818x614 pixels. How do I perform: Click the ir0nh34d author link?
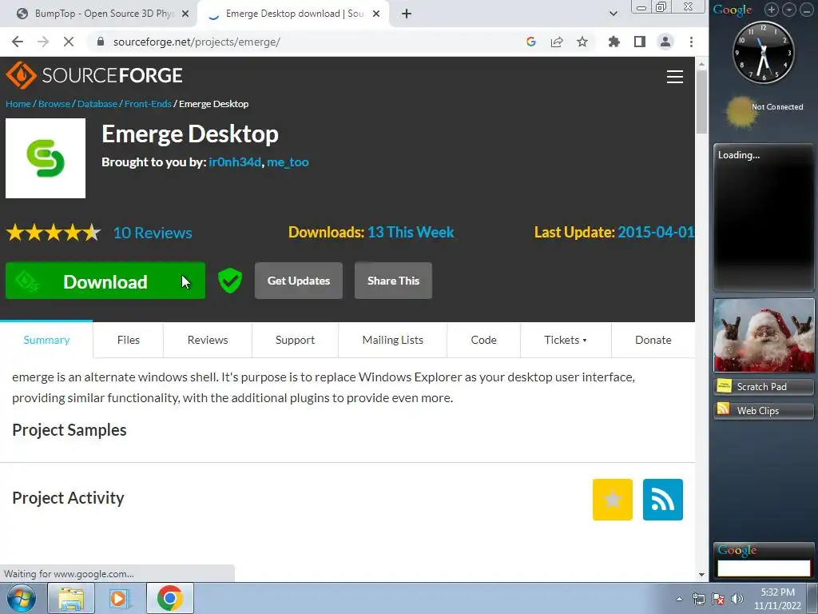click(x=235, y=161)
